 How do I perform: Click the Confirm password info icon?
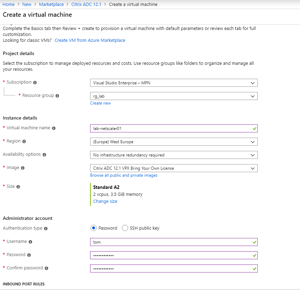[46, 268]
